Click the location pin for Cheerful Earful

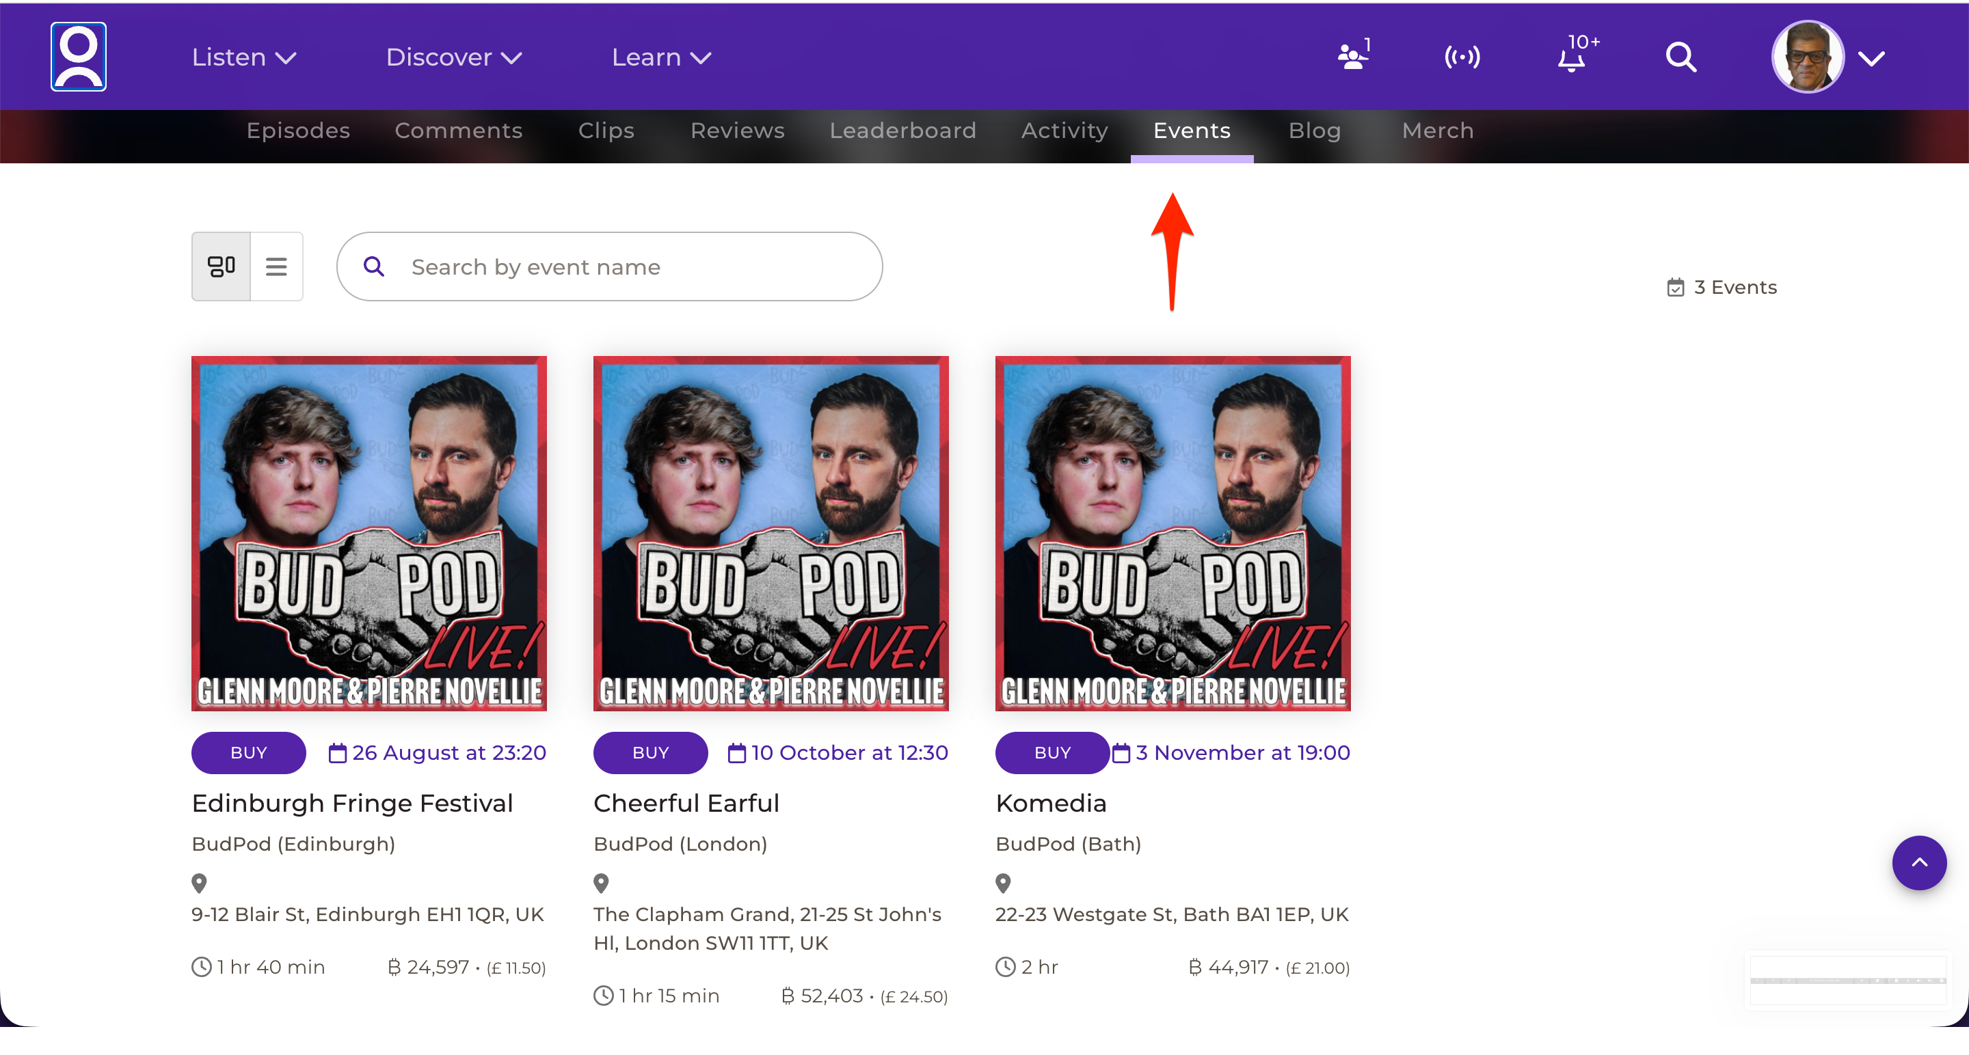point(602,883)
